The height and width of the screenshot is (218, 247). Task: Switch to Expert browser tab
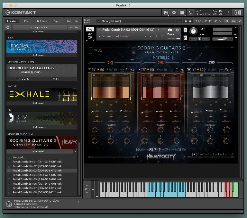tap(57, 21)
